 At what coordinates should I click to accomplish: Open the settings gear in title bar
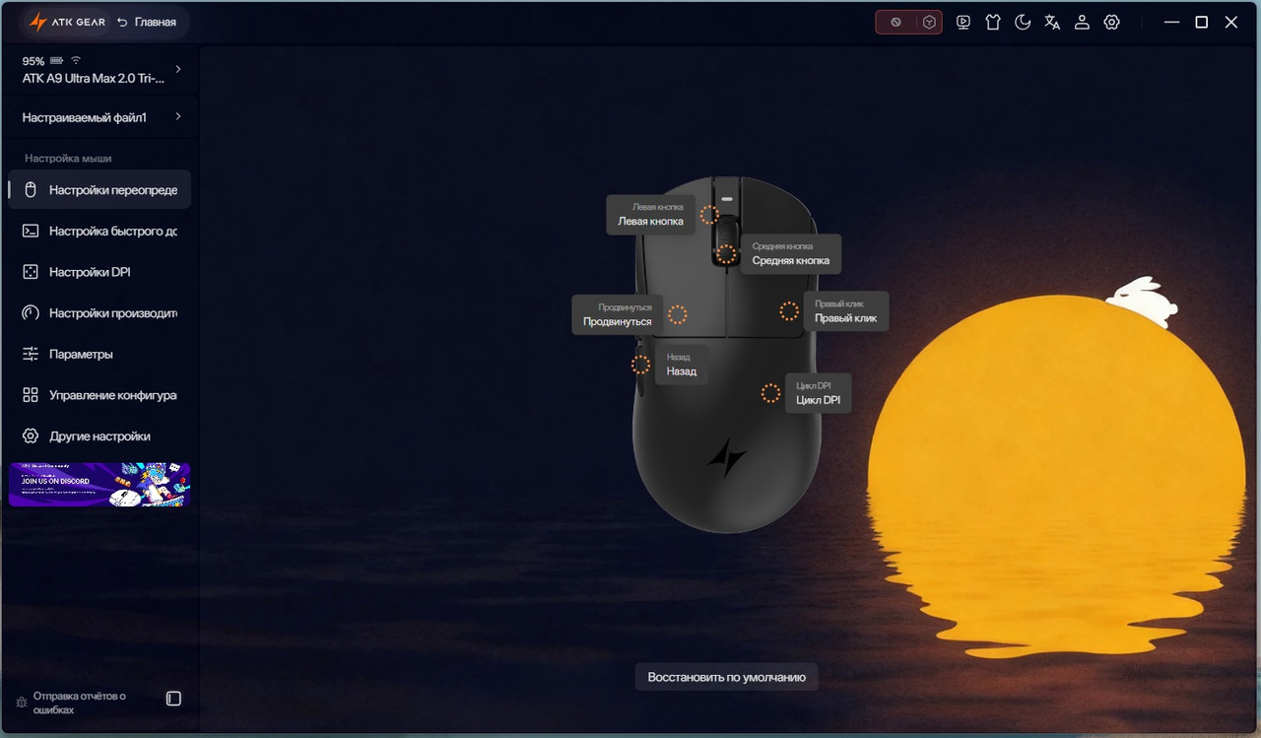coord(1112,22)
